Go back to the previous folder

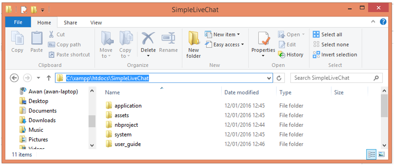(x=14, y=78)
